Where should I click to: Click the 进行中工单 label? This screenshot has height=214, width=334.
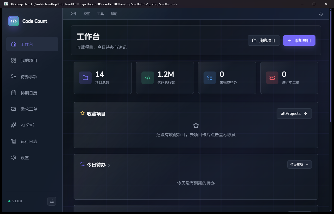(291, 82)
